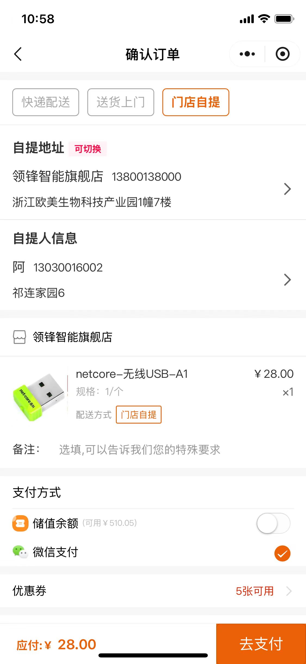This screenshot has width=306, height=664.
Task: Expand the pickup store address chevron
Action: point(287,189)
